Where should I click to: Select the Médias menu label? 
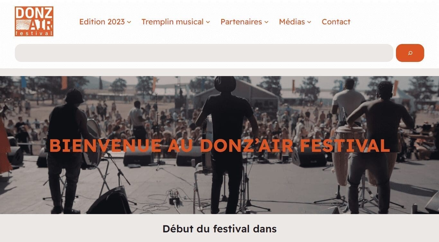pyautogui.click(x=292, y=22)
